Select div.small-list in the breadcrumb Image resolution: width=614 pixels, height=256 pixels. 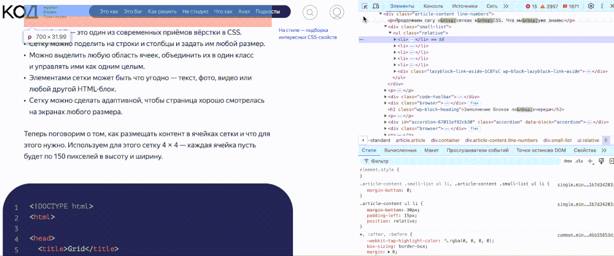coord(558,140)
